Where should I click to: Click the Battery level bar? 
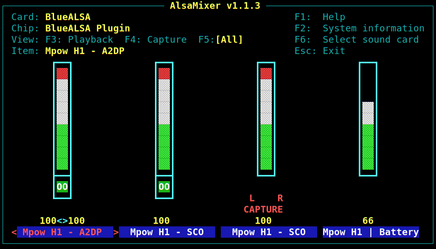click(x=368, y=119)
